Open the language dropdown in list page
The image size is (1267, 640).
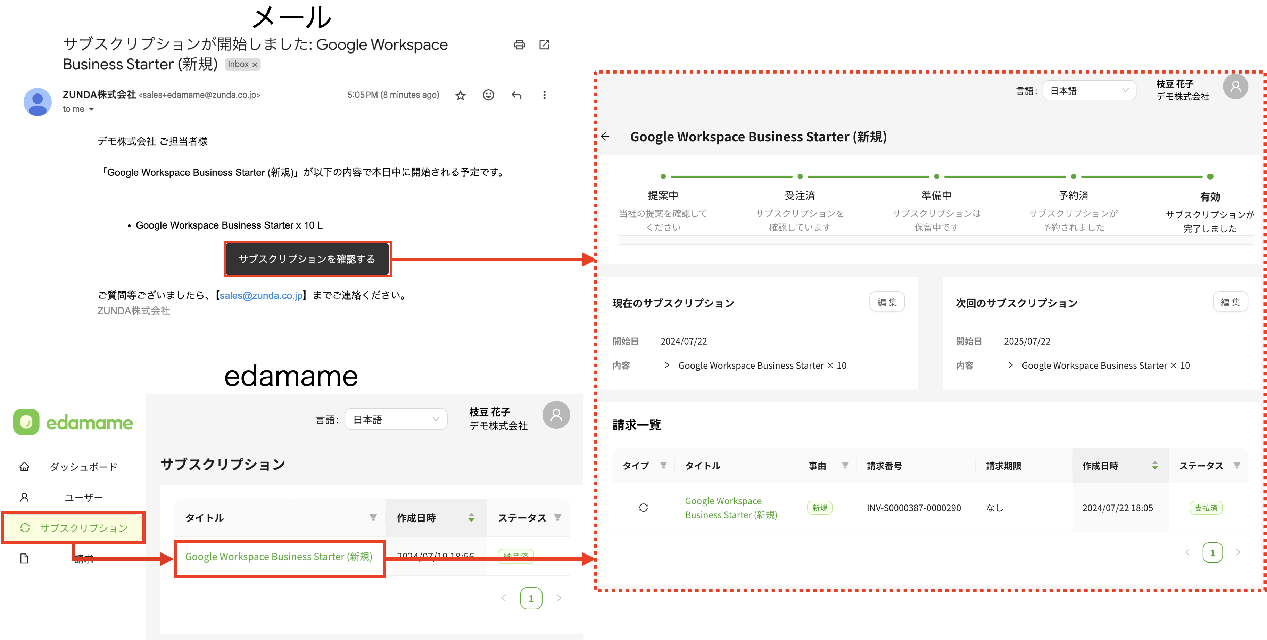point(396,420)
